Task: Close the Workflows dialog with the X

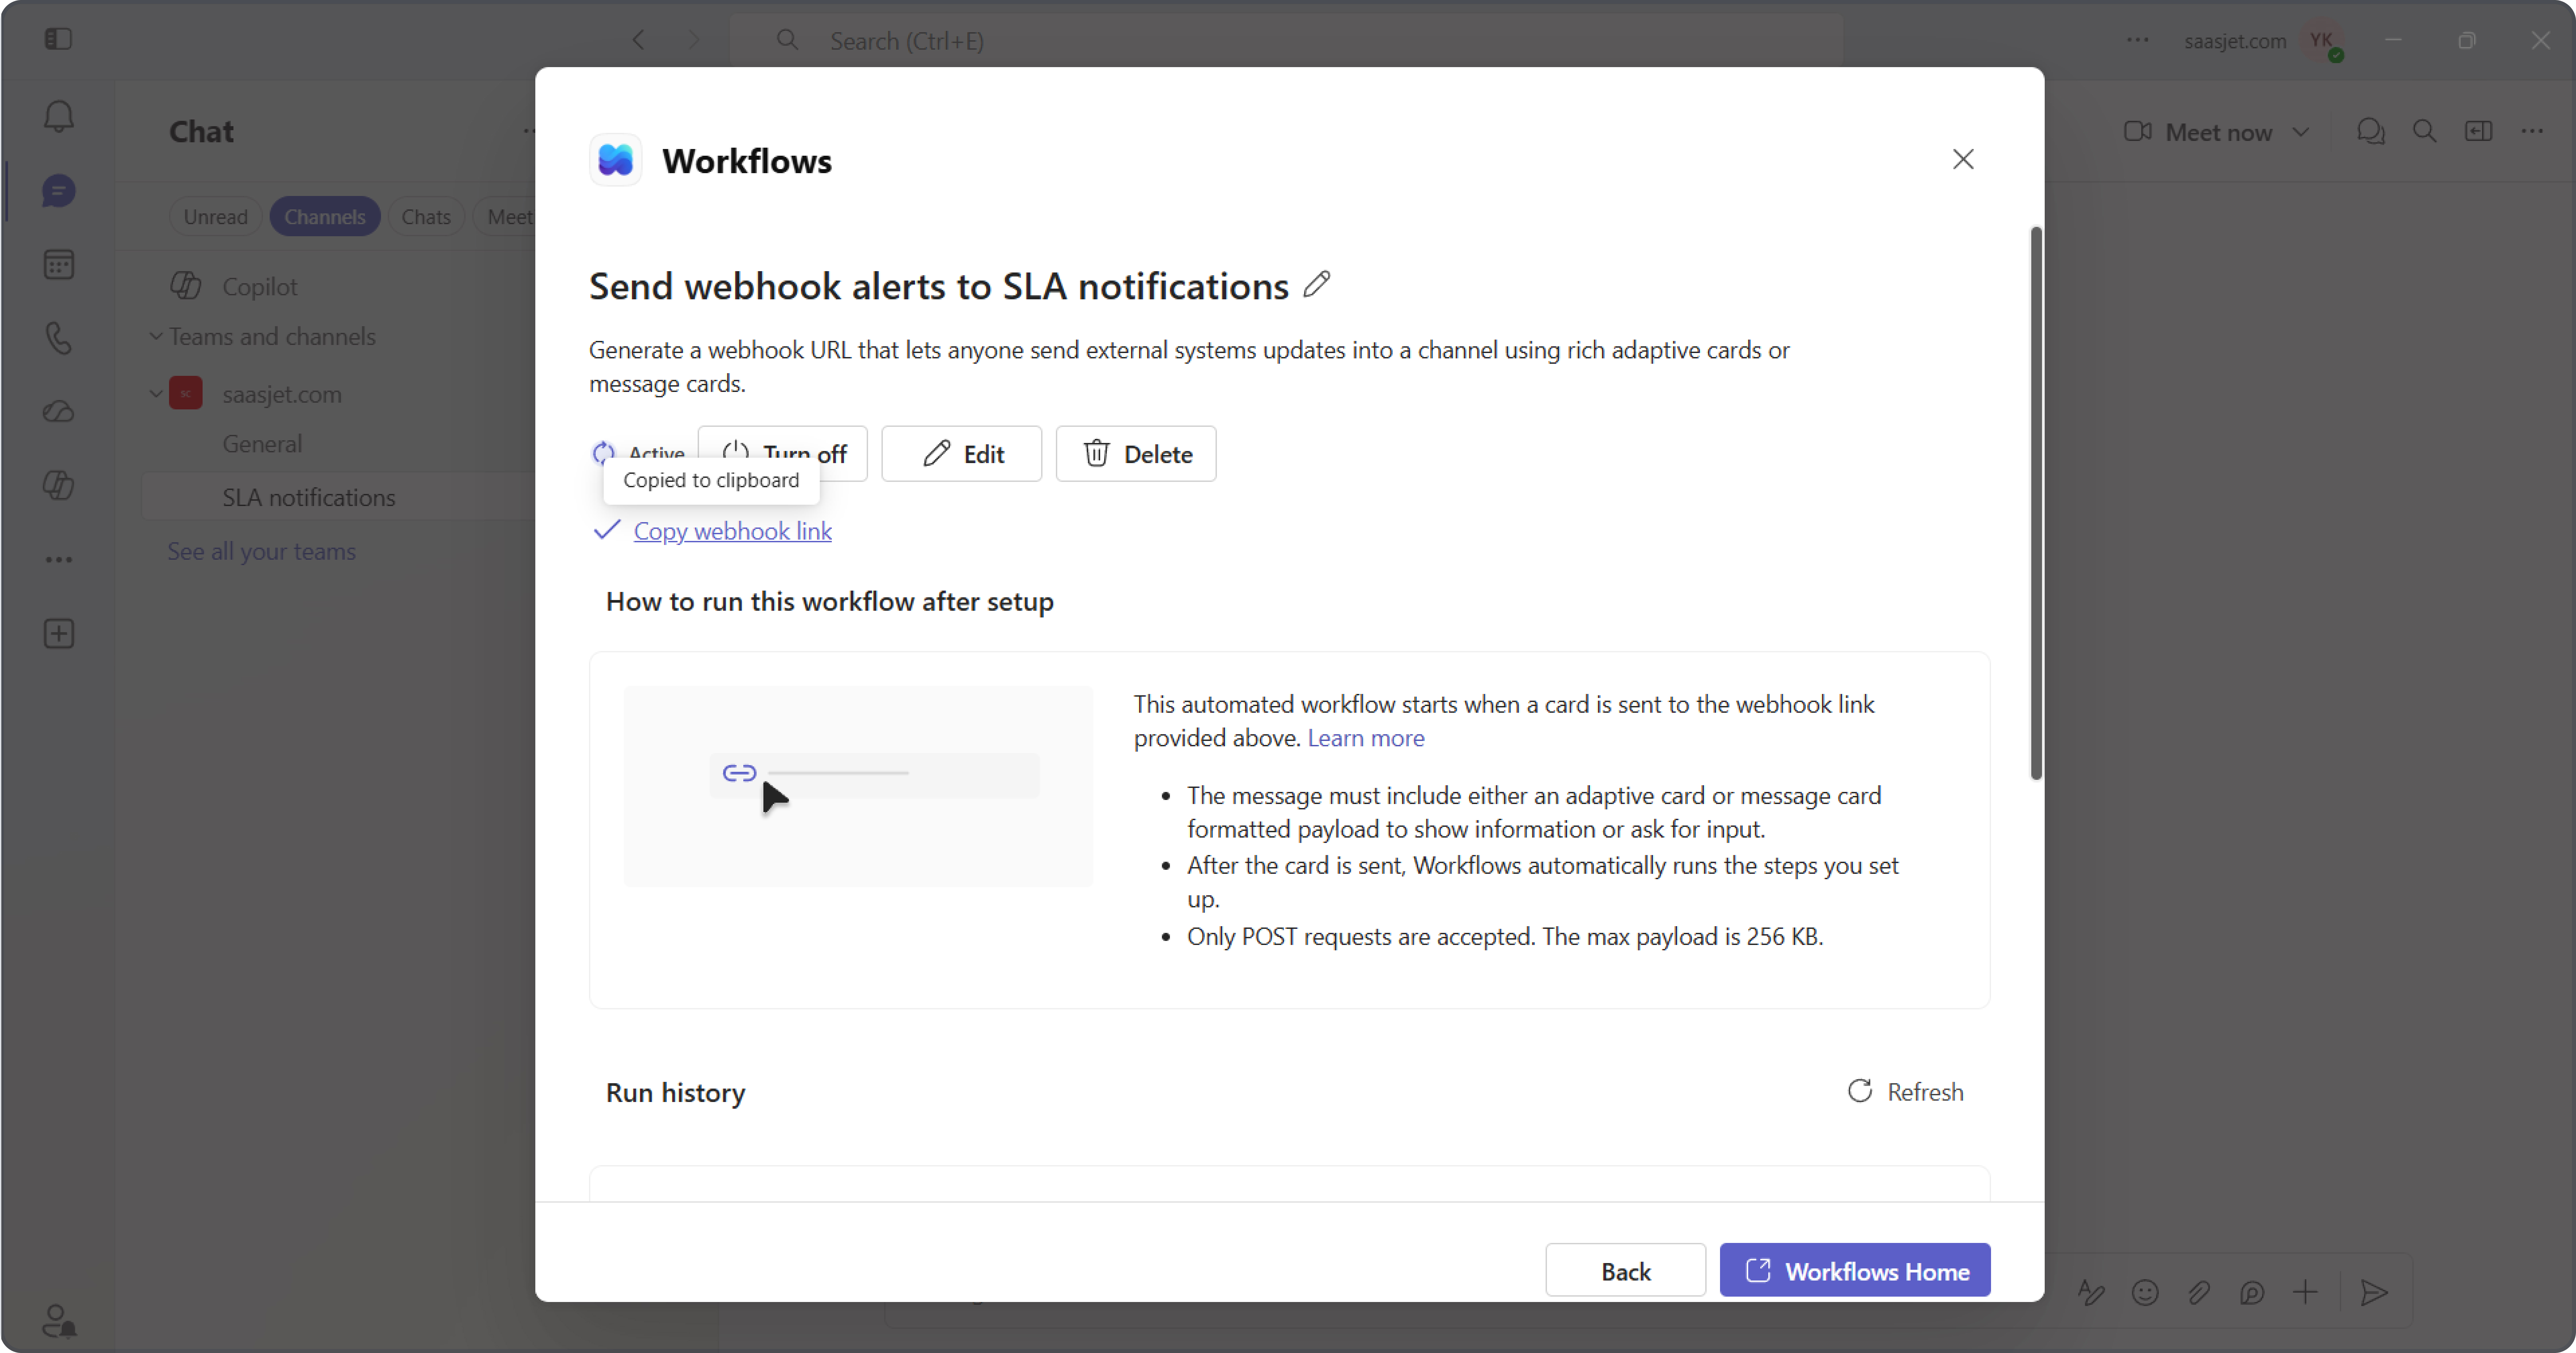Action: point(1963,159)
